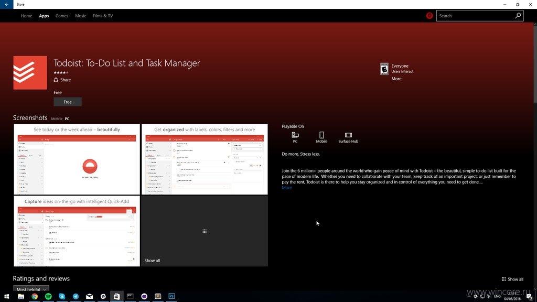537x302 pixels.
Task: Share the Todoist app
Action: [x=62, y=80]
